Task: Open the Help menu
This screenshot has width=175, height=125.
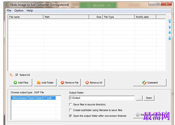Action: coord(30,10)
